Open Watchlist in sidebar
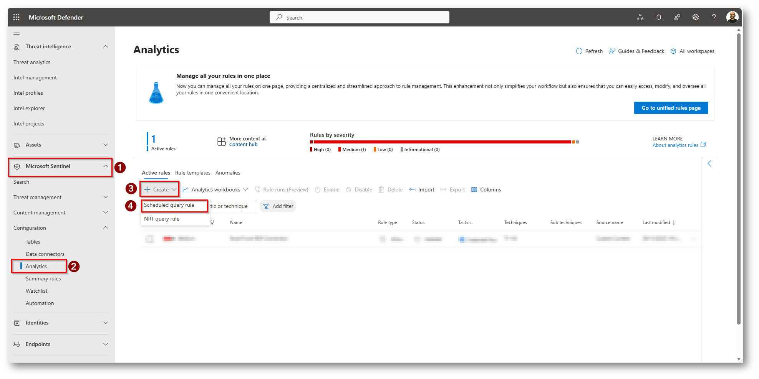The width and height of the screenshot is (759, 379). click(36, 291)
